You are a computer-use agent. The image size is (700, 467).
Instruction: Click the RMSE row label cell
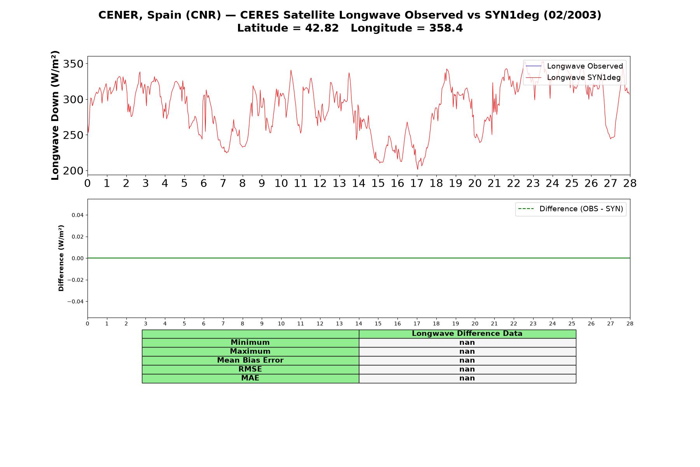click(250, 369)
